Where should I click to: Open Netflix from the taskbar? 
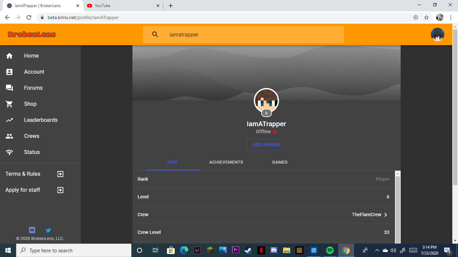pyautogui.click(x=261, y=250)
